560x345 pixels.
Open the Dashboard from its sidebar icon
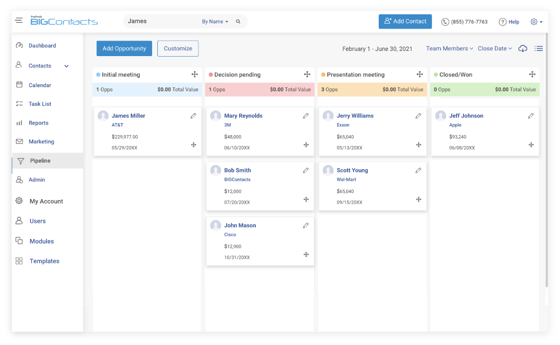[19, 45]
